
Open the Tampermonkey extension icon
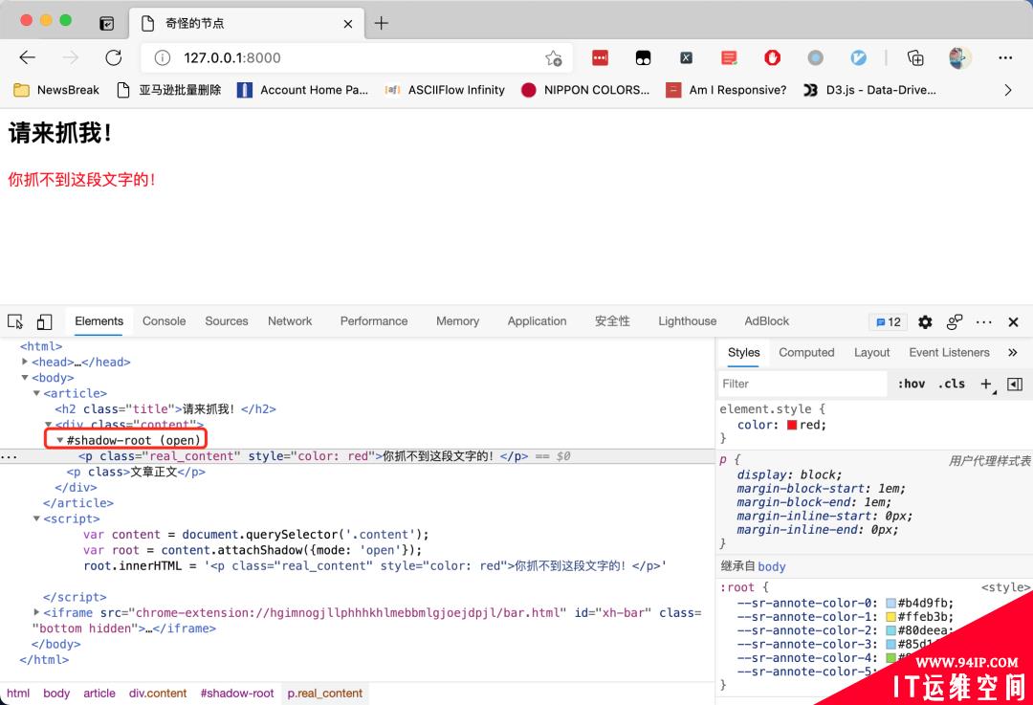[643, 58]
